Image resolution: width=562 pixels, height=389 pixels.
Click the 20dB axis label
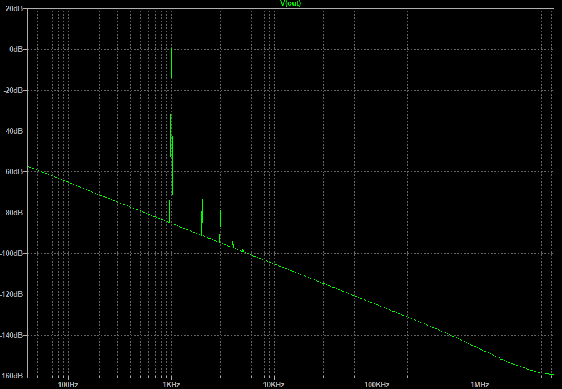click(x=14, y=8)
